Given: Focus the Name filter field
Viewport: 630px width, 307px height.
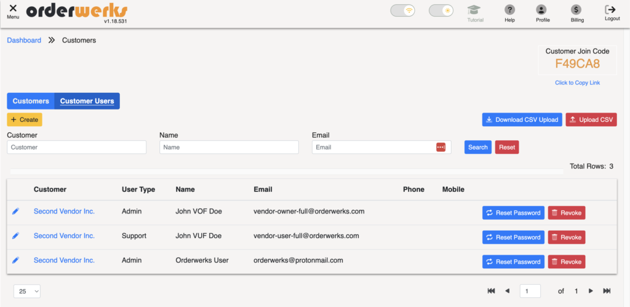Looking at the screenshot, I should coord(229,147).
